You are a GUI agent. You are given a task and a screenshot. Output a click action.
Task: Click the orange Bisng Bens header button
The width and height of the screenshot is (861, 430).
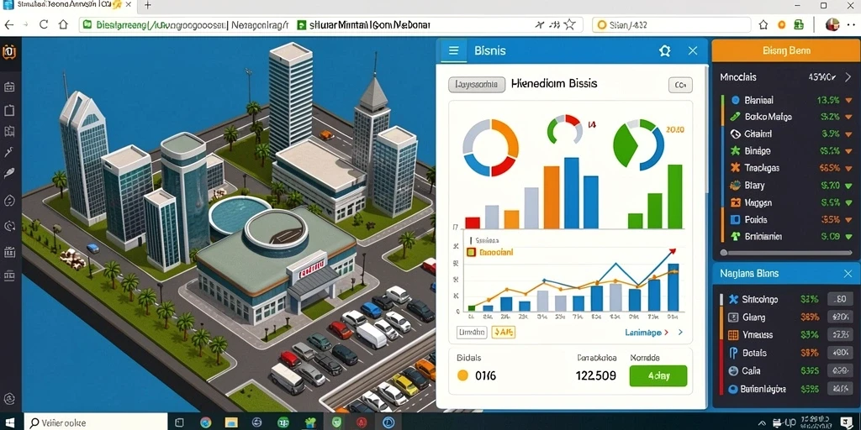pyautogui.click(x=786, y=51)
